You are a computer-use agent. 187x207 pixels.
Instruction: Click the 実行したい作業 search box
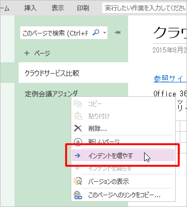click(x=145, y=8)
